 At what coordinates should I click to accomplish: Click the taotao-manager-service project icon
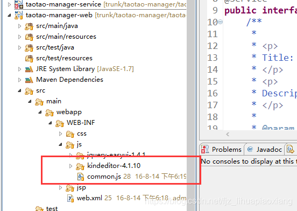(x=19, y=4)
